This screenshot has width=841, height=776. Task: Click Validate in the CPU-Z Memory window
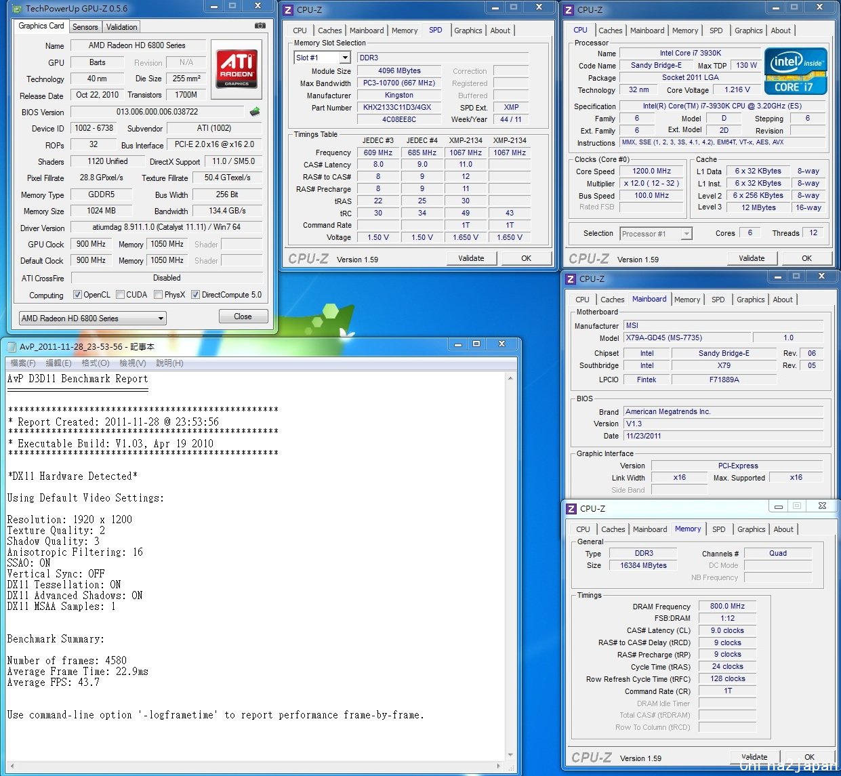pyautogui.click(x=755, y=757)
